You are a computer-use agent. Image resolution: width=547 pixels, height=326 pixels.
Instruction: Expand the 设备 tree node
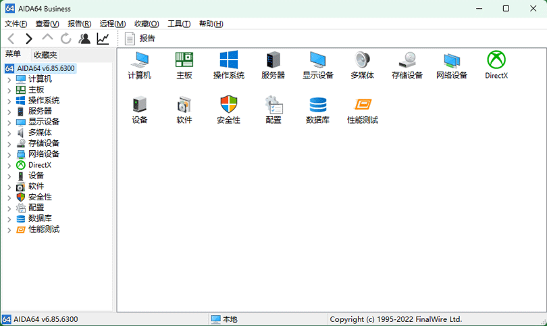coord(9,176)
